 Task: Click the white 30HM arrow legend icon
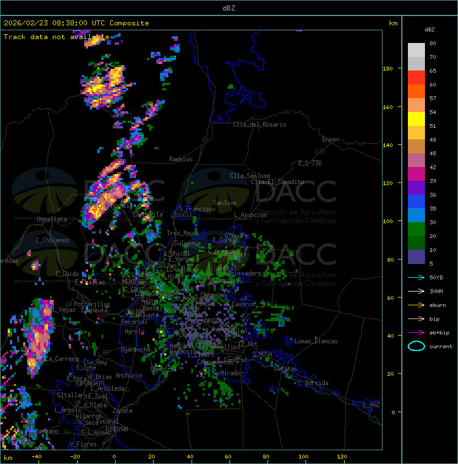point(416,291)
